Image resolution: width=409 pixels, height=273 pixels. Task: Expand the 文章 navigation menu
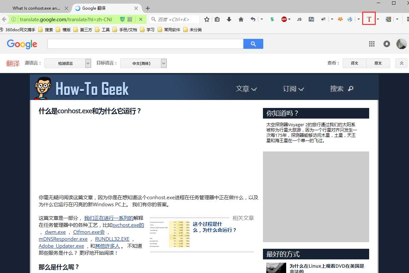246,89
